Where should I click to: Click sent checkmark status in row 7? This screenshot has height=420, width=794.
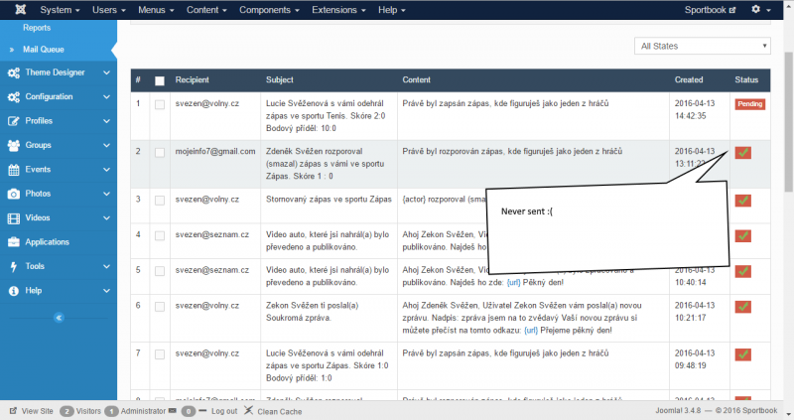(742, 354)
